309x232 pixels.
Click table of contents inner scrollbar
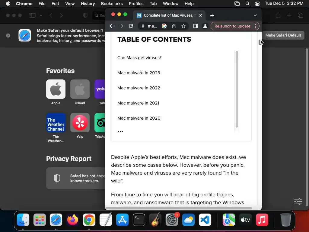[237, 89]
